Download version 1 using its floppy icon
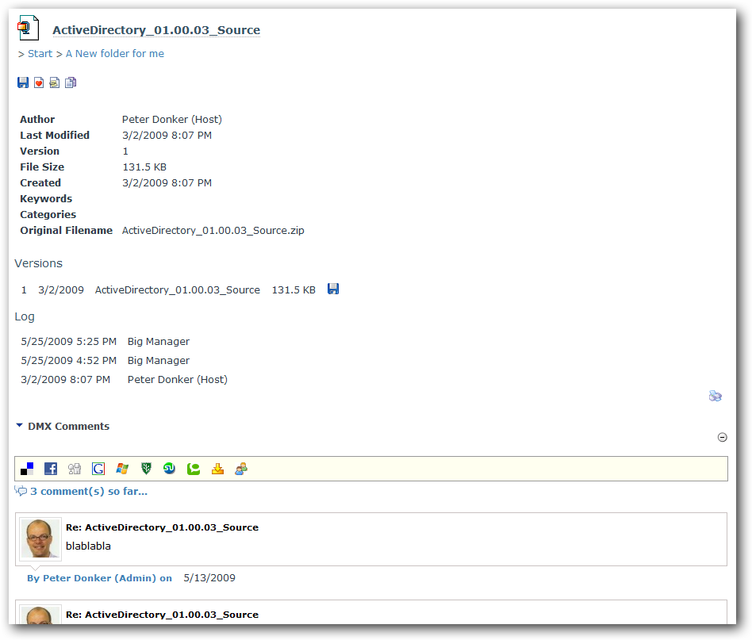The image size is (752, 640). coord(333,289)
